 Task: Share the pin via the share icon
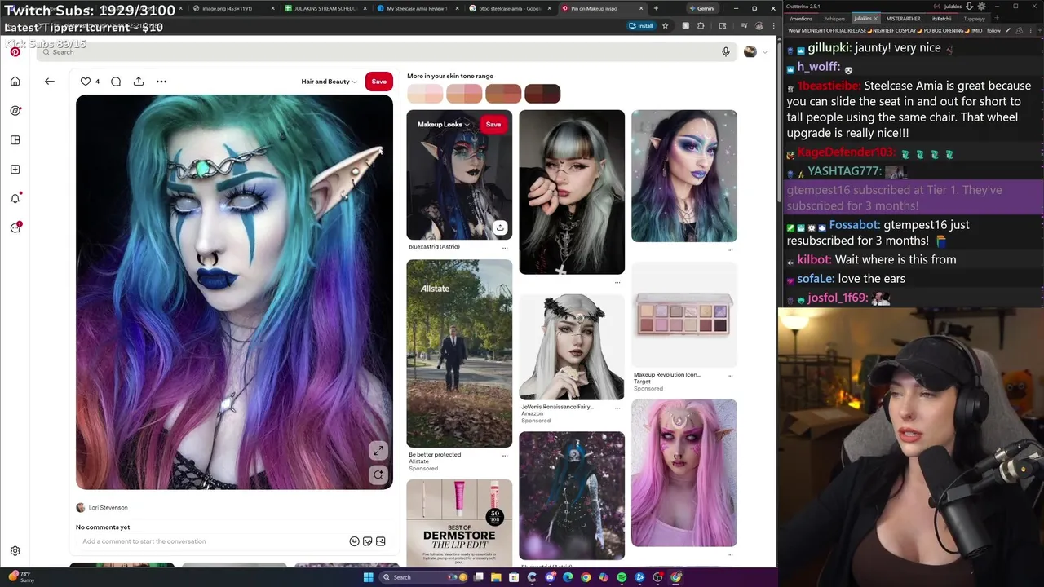pos(139,82)
